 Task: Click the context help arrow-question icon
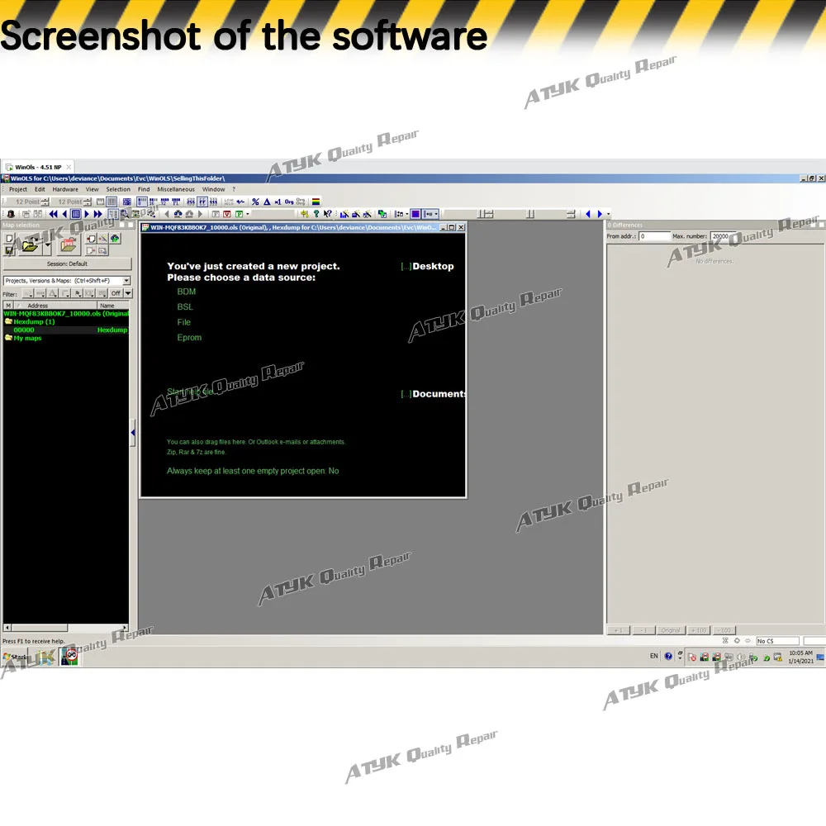(328, 214)
